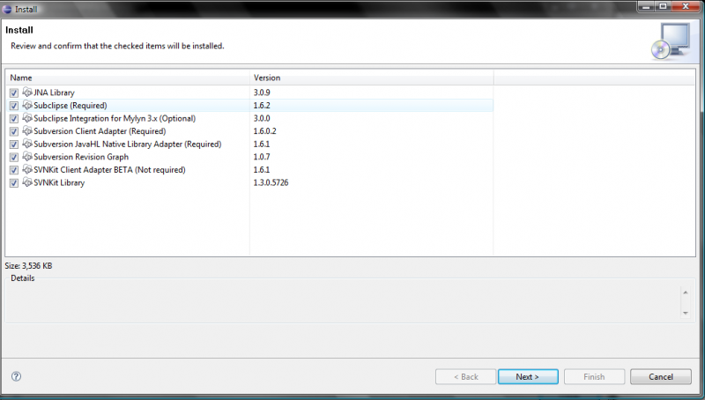The width and height of the screenshot is (705, 400).
Task: Click version 1.6.0.2 cell
Action: [265, 131]
